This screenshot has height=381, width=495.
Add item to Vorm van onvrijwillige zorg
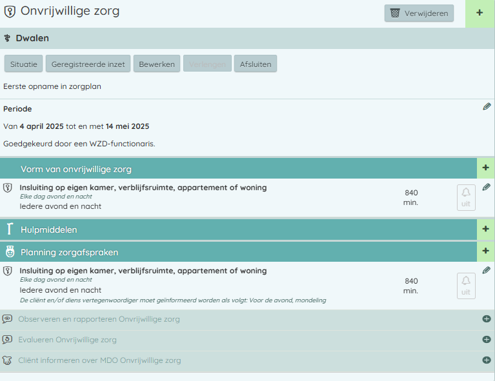485,168
